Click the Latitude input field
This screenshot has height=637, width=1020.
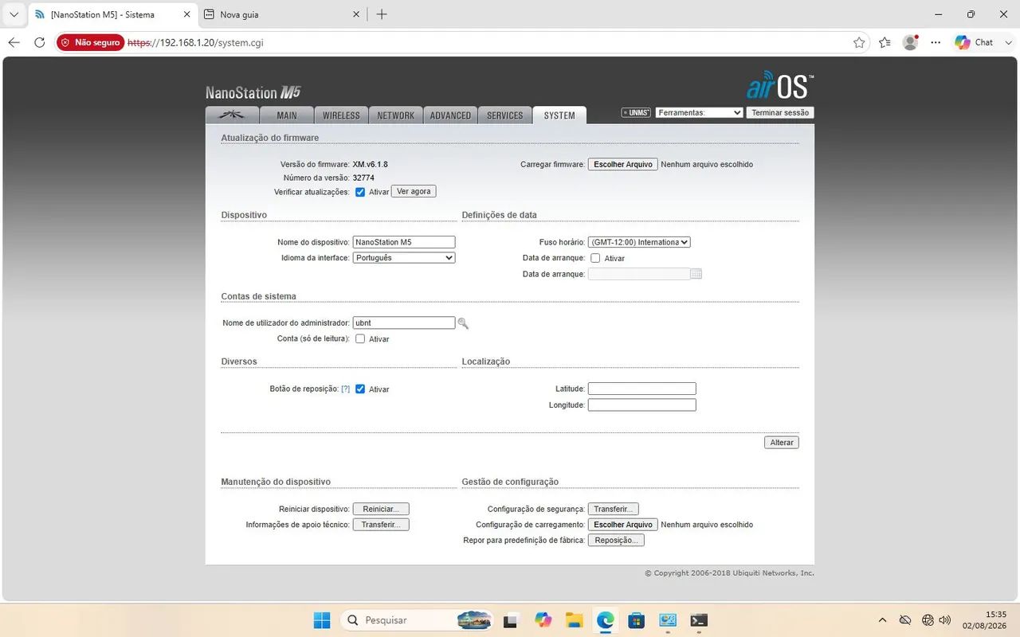click(642, 389)
